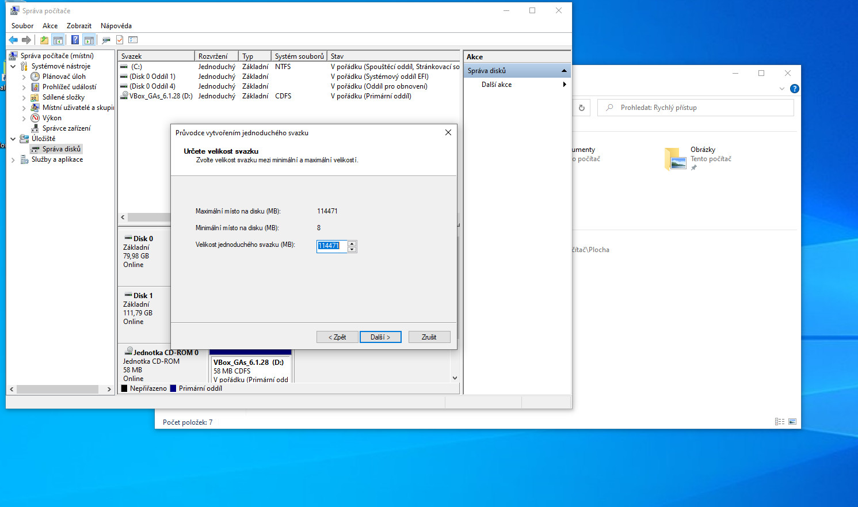Expand the Plánovač úloh node
858x507 pixels.
click(24, 77)
